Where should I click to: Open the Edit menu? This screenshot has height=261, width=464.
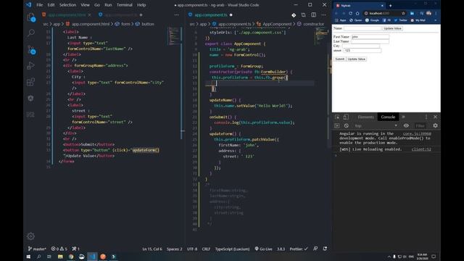coord(51,5)
